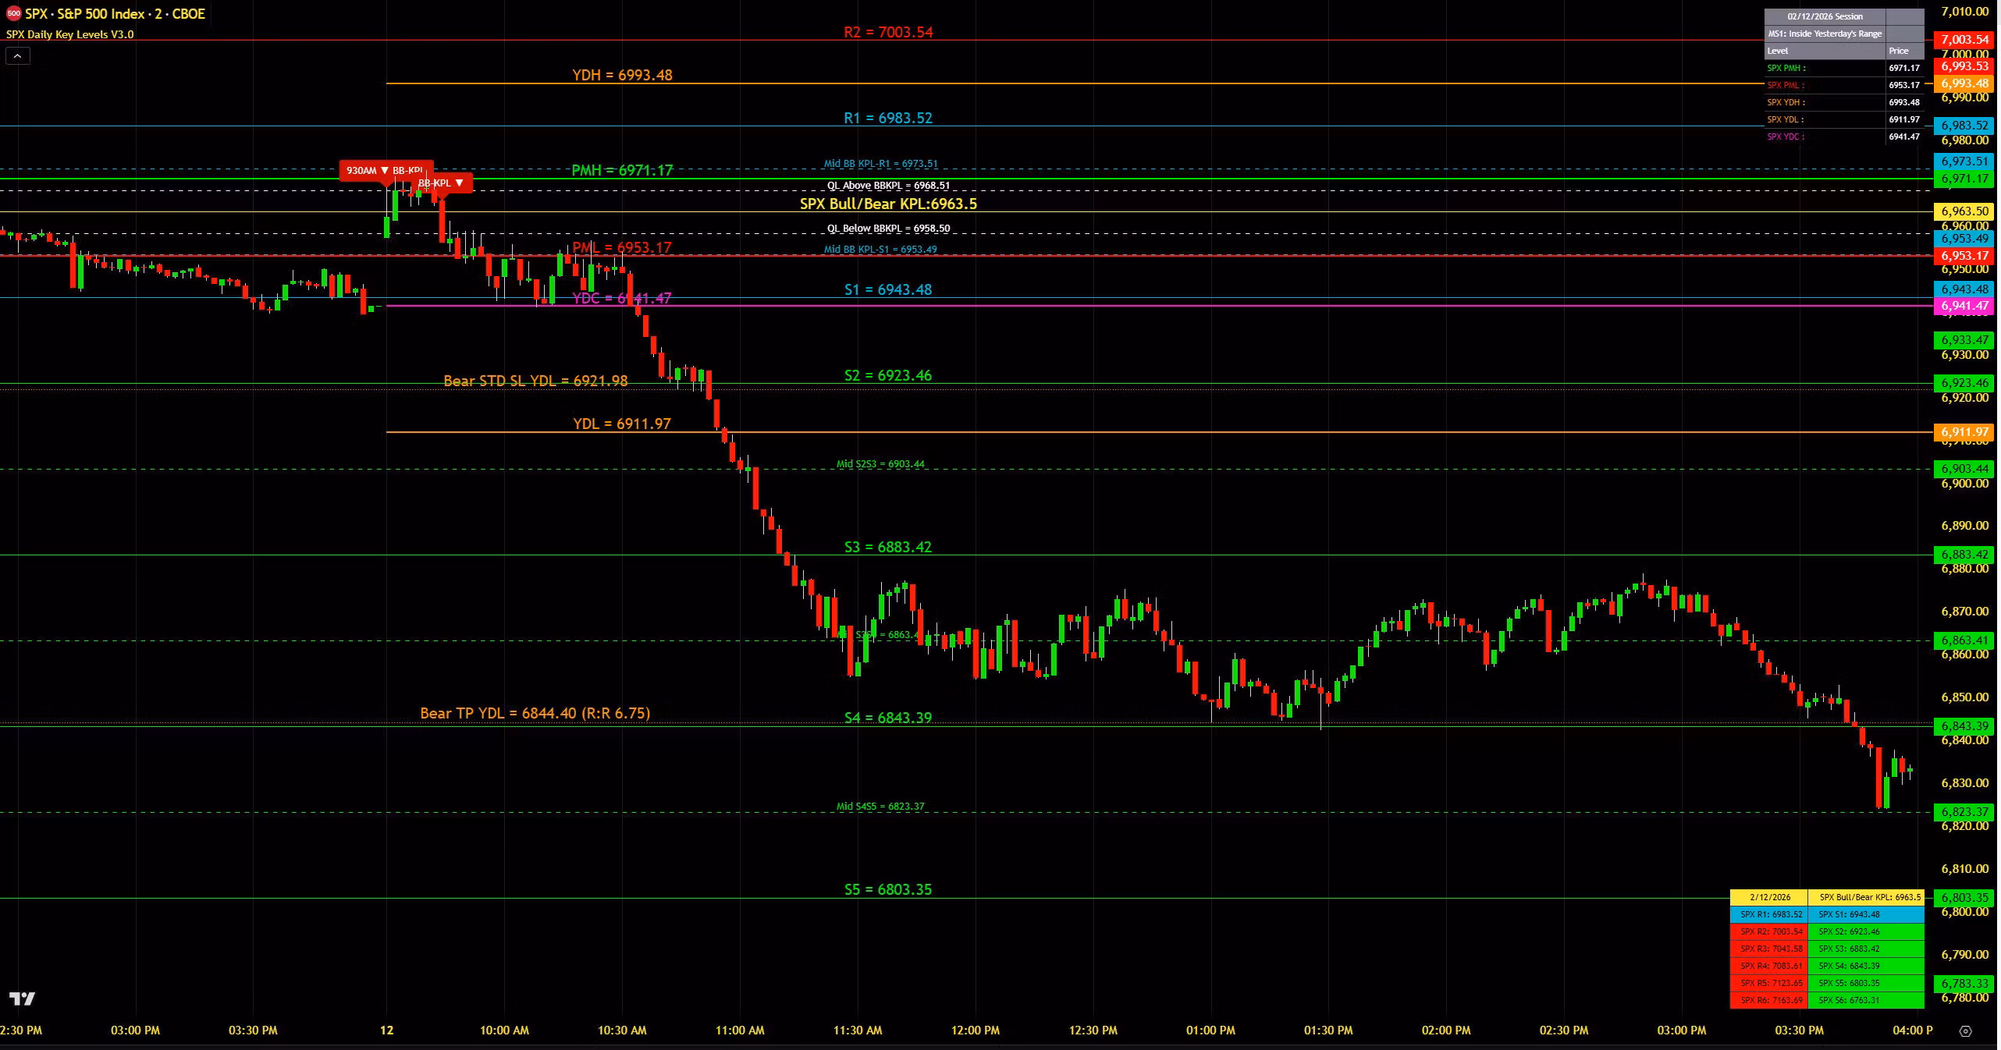Click the 930AM BB-KPL signal marker
Screen dimensions: 2001x1050
pos(386,170)
